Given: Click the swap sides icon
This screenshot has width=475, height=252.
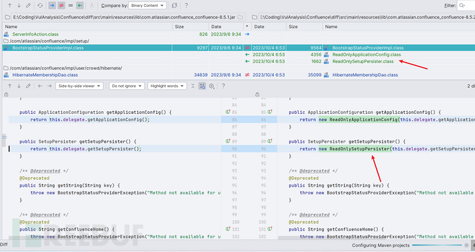Looking at the screenshot, I should pos(174,5).
